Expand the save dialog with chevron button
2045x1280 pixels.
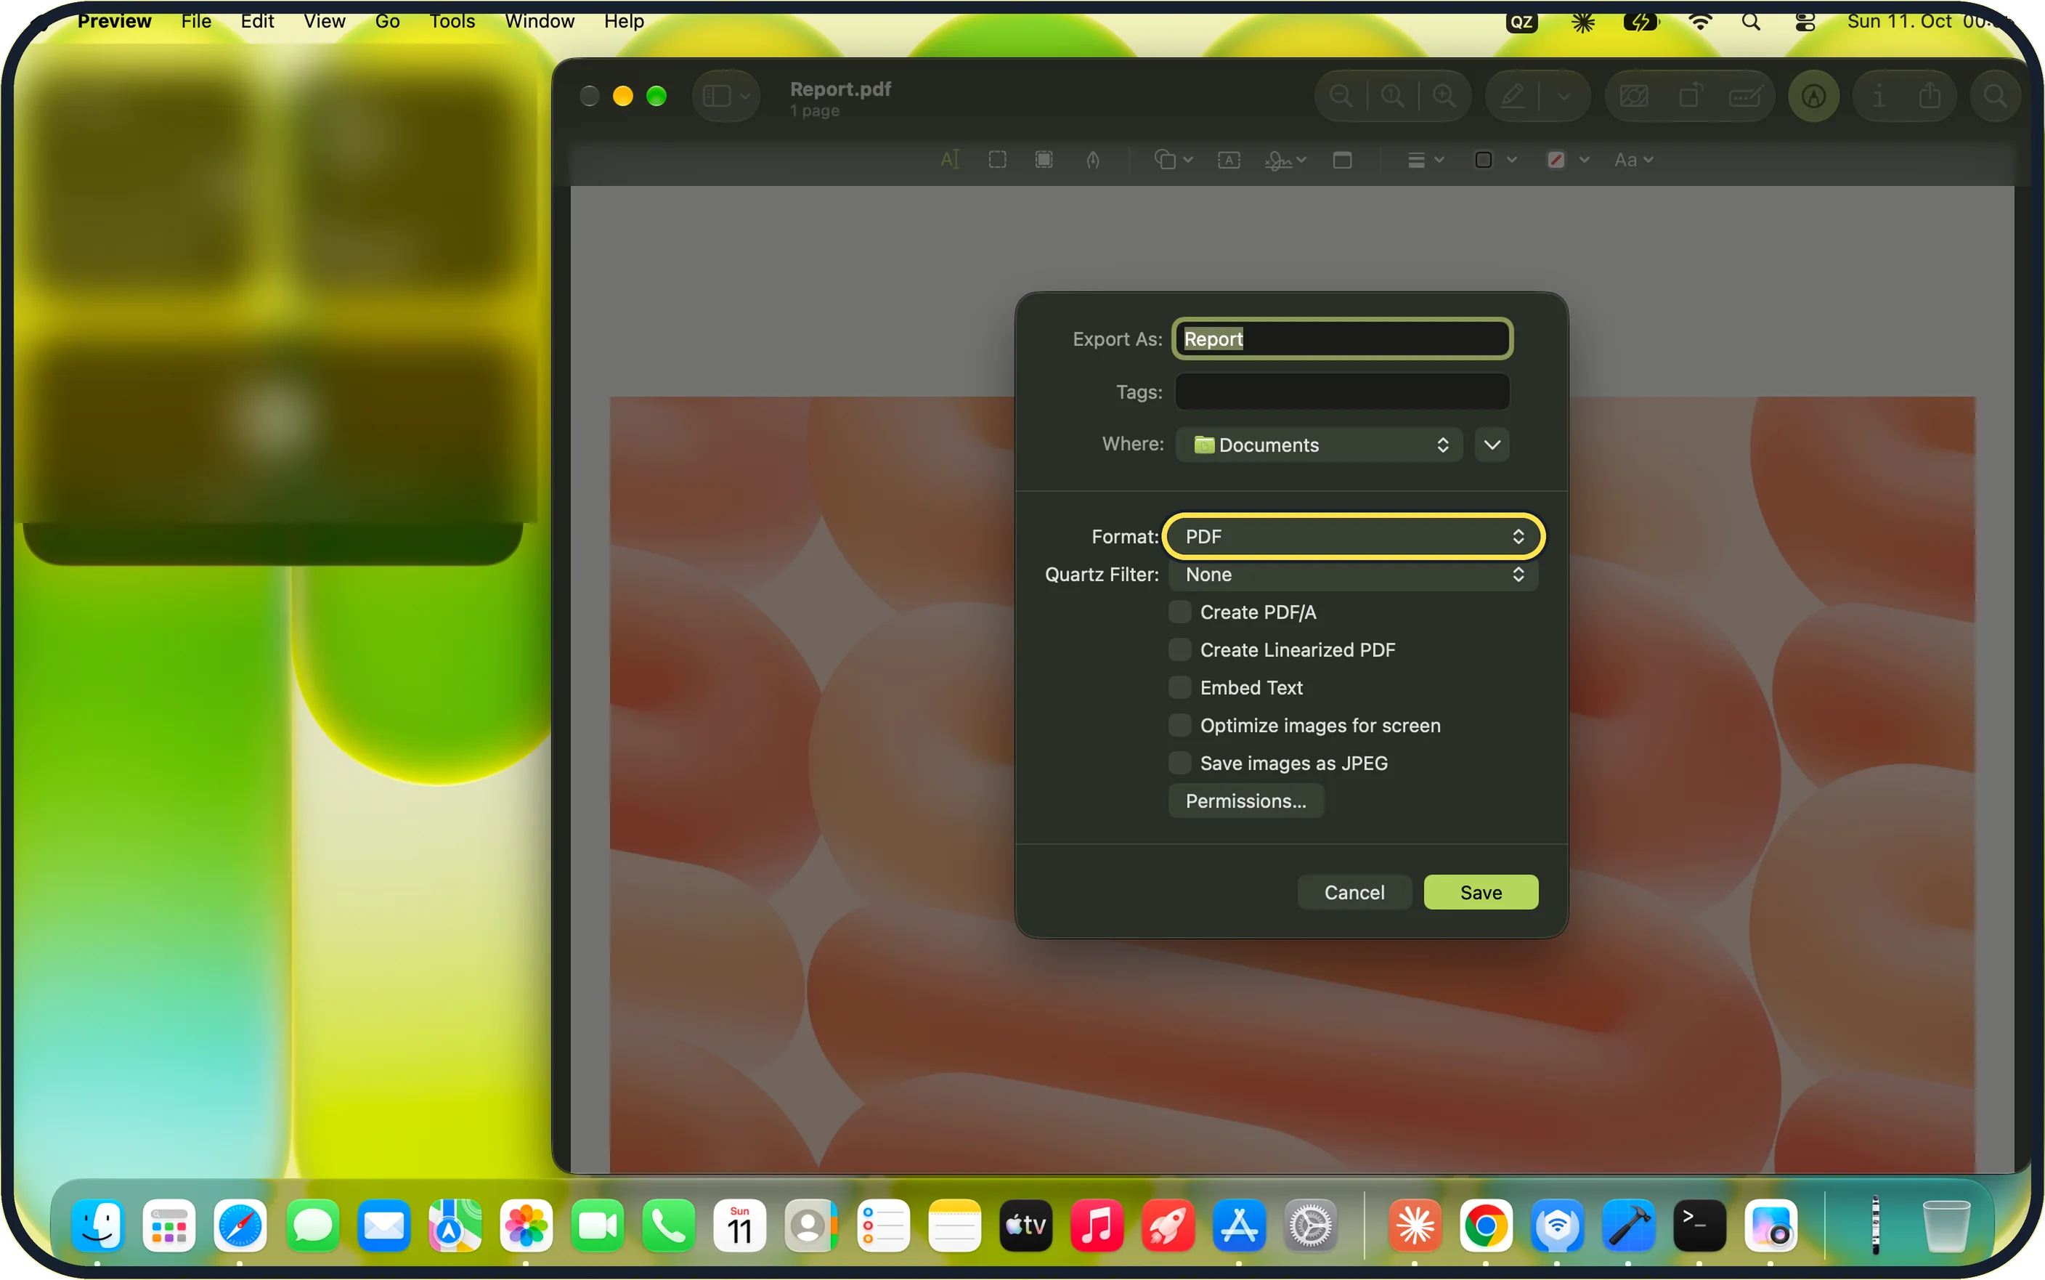point(1492,445)
